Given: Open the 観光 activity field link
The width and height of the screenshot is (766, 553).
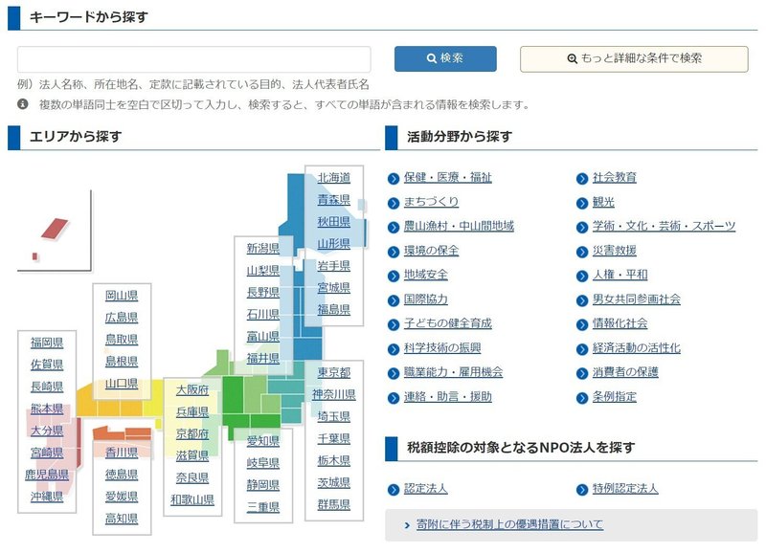Looking at the screenshot, I should 604,202.
